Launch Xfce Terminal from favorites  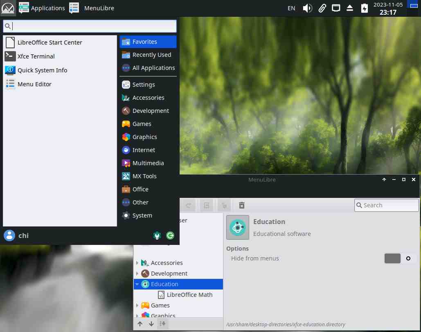point(60,56)
